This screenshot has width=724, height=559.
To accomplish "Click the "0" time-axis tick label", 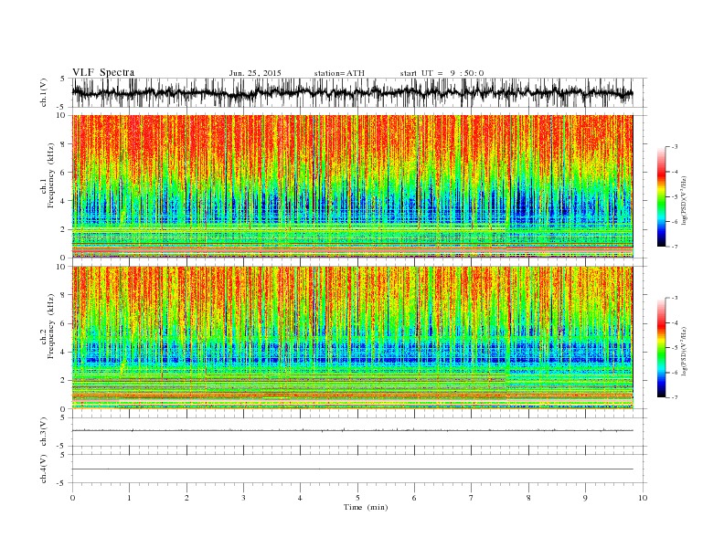I will point(72,498).
